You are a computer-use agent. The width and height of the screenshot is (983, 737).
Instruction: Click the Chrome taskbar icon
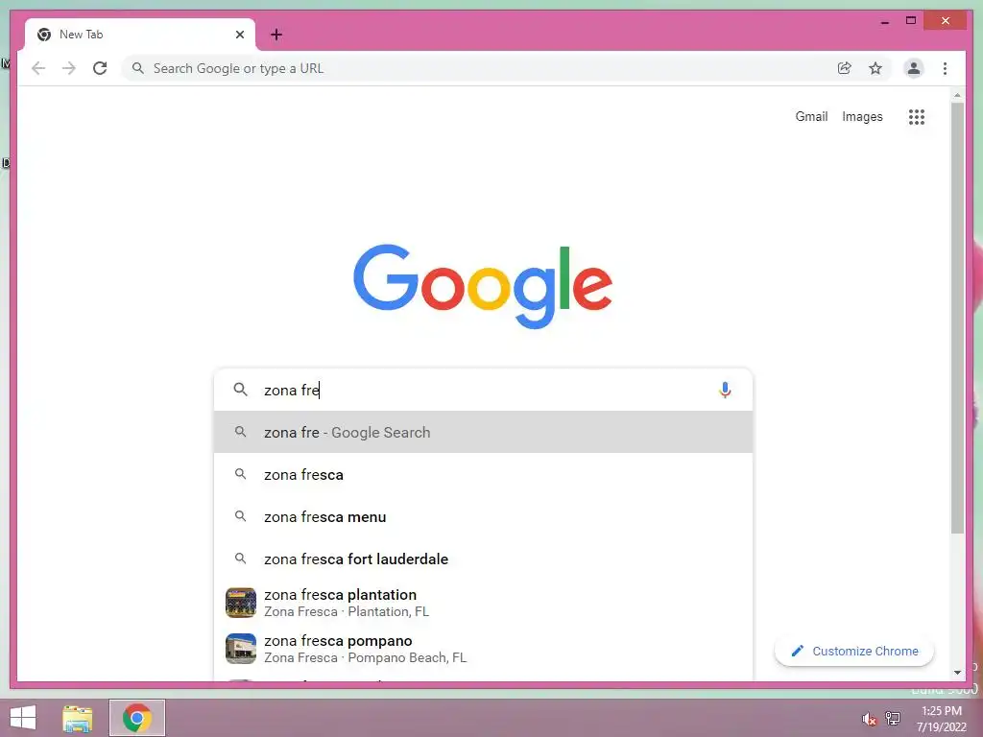click(x=137, y=718)
